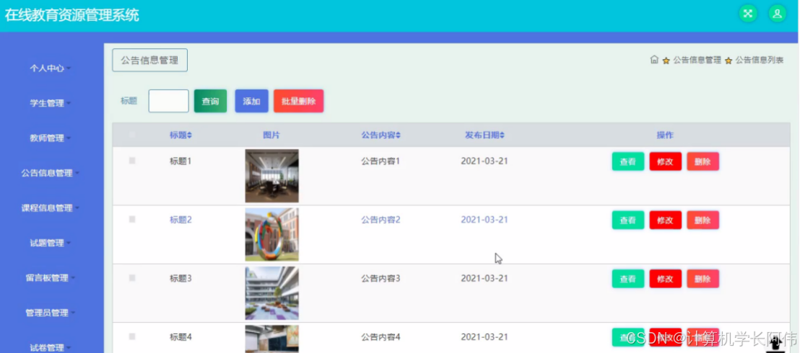Screen dimensions: 800x353
Task: Click the 添加 add button
Action: [x=251, y=101]
